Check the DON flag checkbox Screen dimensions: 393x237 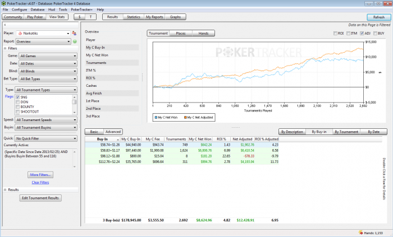click(18, 102)
